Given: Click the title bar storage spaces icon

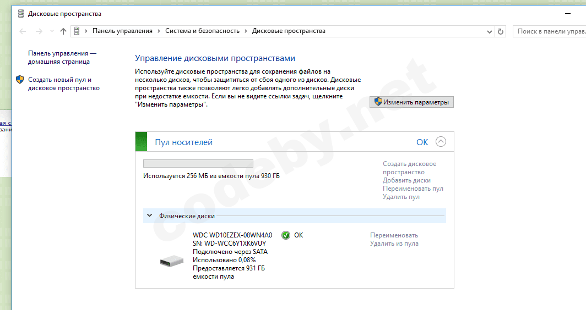Looking at the screenshot, I should point(21,14).
